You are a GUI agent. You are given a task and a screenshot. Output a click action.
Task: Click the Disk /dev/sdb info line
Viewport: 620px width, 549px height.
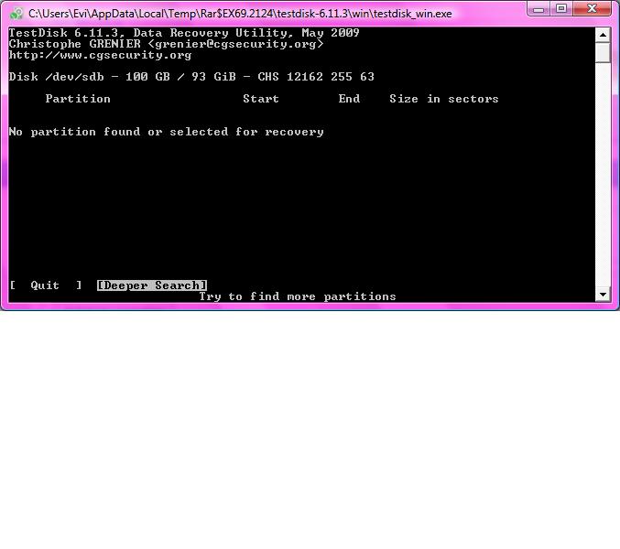[191, 77]
